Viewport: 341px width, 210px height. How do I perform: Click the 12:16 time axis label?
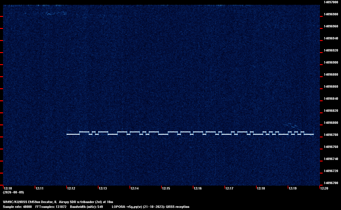click(198, 188)
